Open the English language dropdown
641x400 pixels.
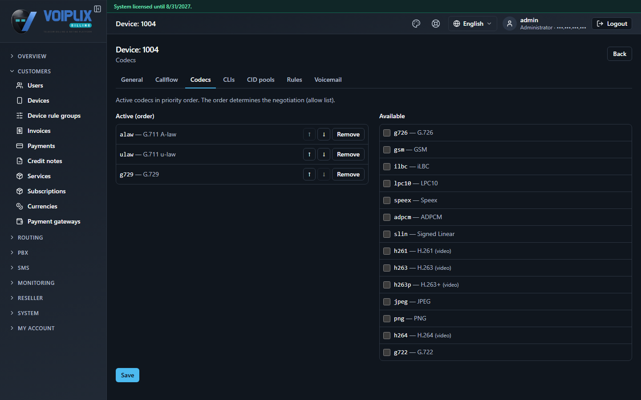(x=472, y=24)
